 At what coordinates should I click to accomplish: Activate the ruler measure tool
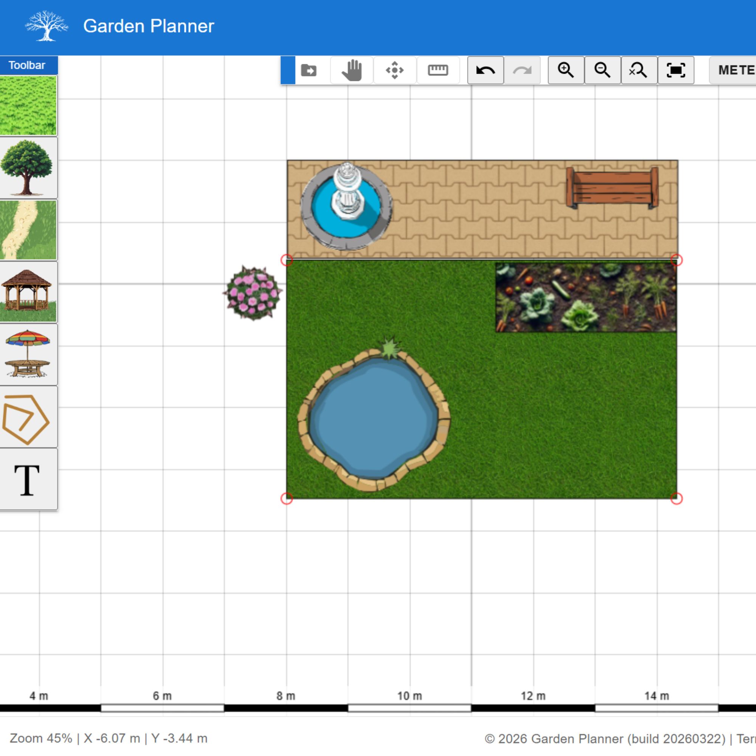coord(438,70)
